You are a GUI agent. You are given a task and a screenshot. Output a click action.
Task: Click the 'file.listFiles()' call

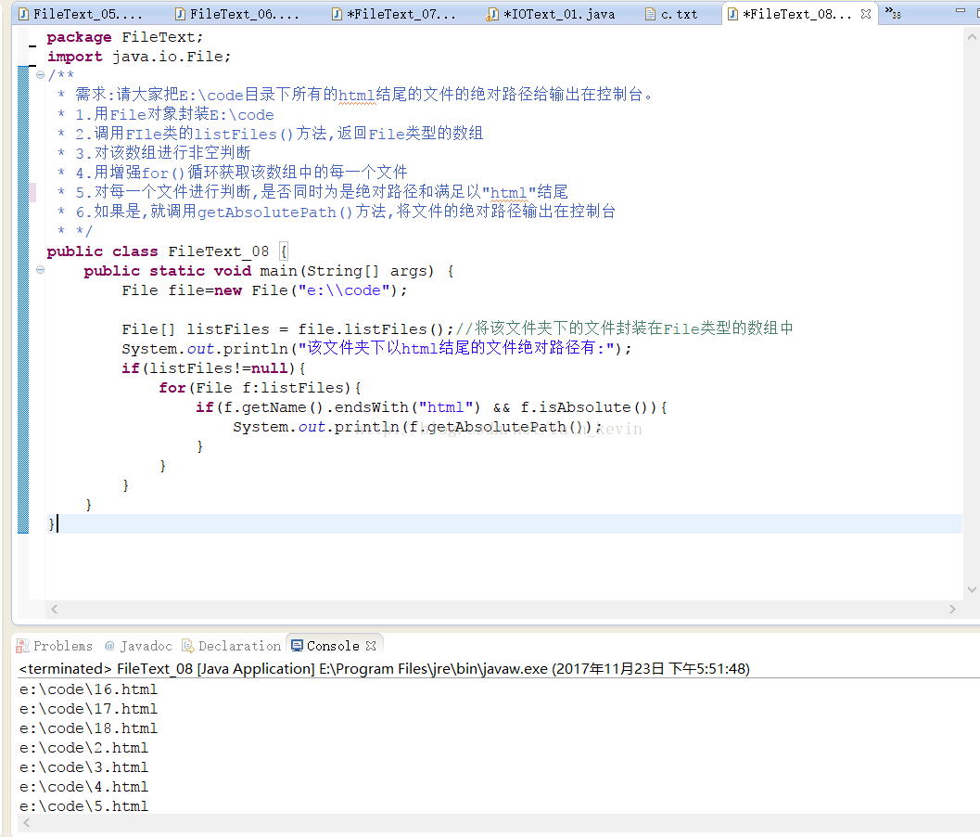pyautogui.click(x=371, y=329)
